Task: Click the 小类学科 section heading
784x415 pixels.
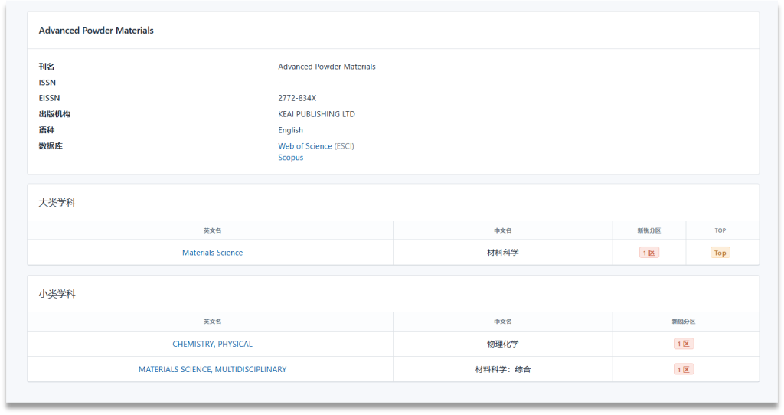Action: point(57,294)
